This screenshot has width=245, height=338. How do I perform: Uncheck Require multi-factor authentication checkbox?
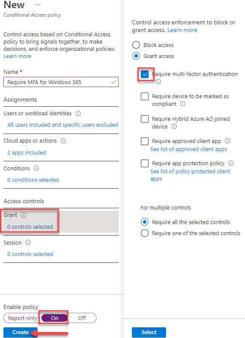(x=145, y=74)
